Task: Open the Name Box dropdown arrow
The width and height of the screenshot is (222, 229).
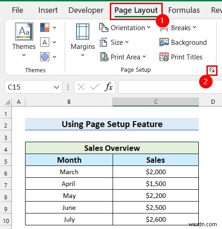Action: click(x=57, y=87)
